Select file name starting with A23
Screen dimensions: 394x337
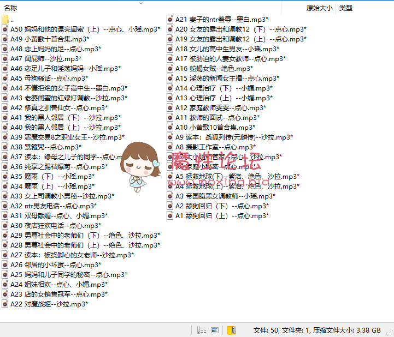(x=59, y=294)
